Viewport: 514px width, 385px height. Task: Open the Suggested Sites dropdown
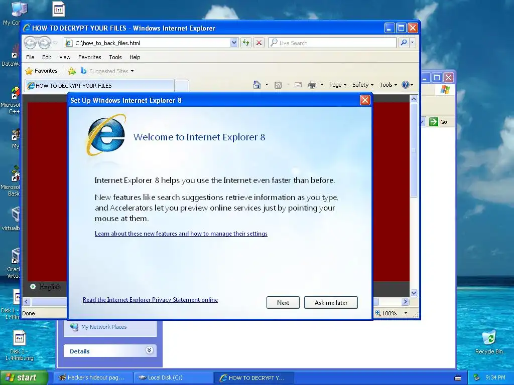[x=132, y=71]
